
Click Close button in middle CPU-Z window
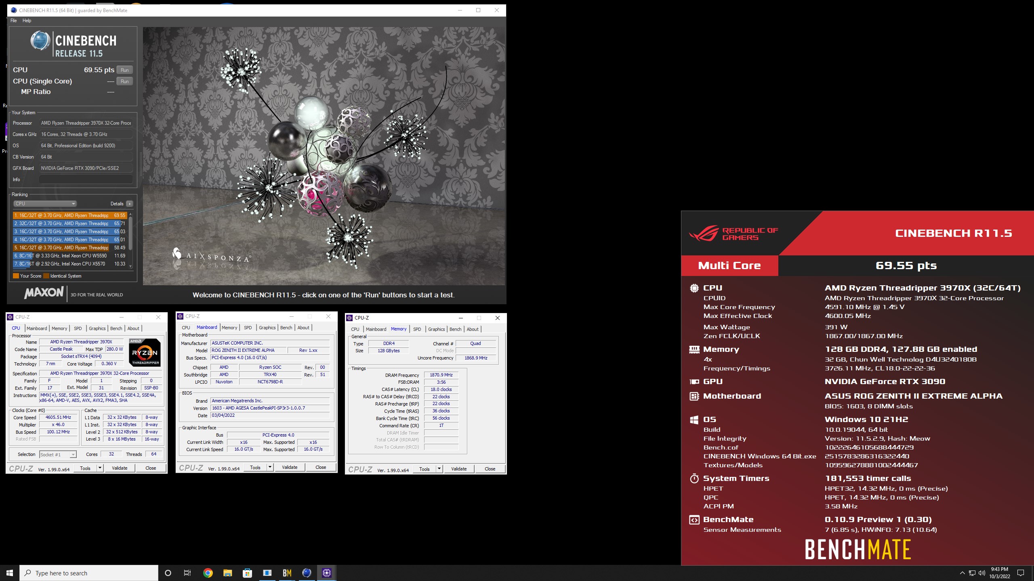click(321, 467)
